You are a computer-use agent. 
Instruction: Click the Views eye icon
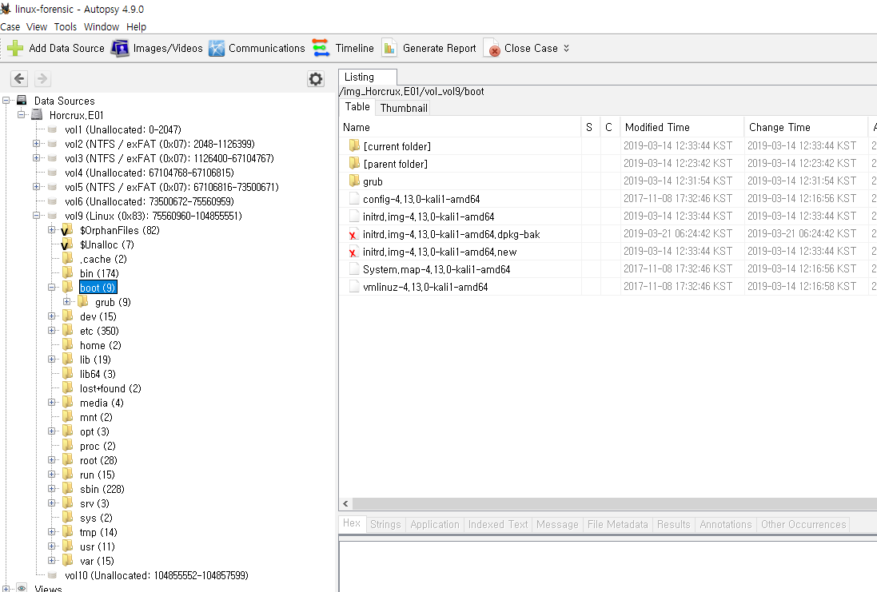(22, 587)
